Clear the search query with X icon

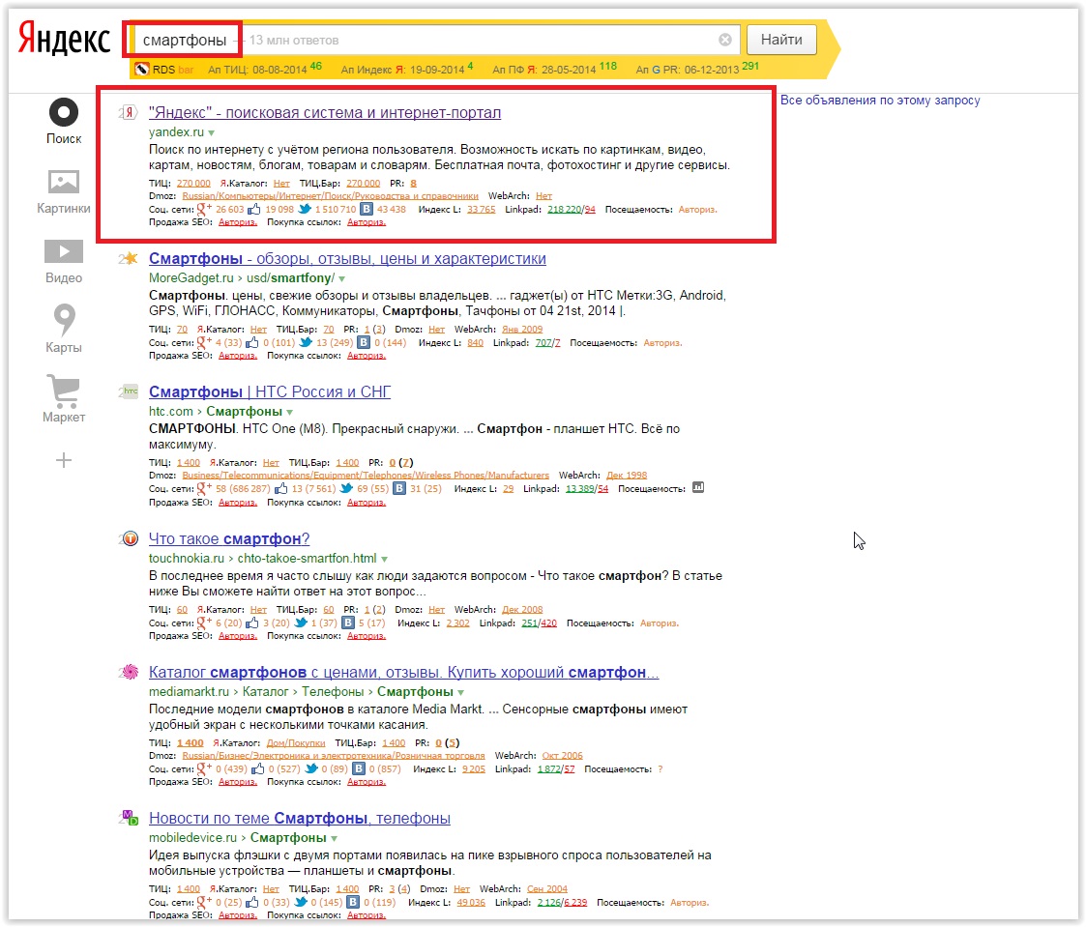tap(725, 41)
